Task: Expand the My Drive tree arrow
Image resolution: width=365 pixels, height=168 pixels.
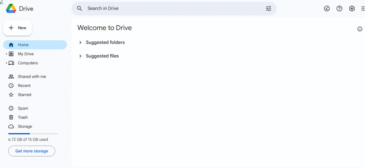Action: pyautogui.click(x=6, y=54)
